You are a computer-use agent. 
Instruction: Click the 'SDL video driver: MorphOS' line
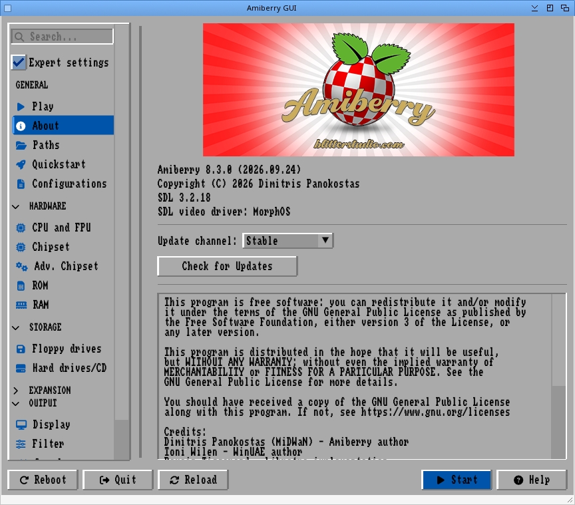(x=224, y=212)
